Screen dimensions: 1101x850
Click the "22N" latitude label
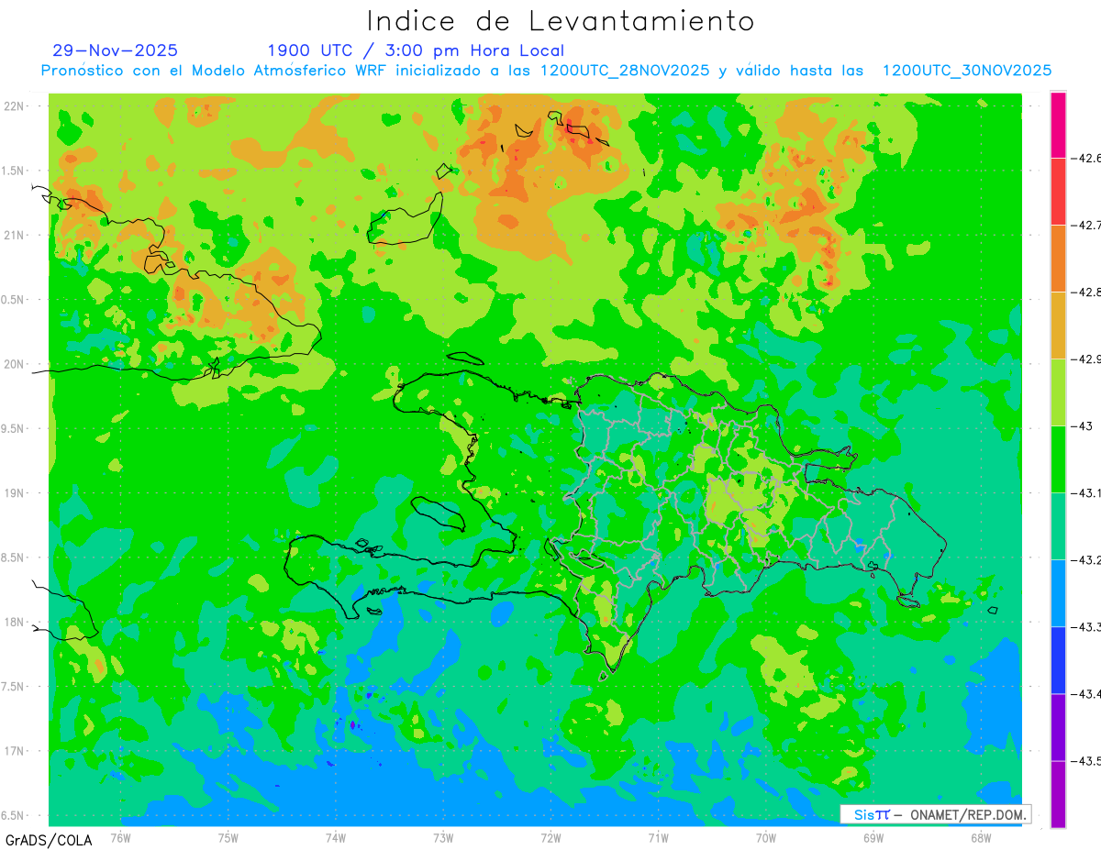(14, 105)
